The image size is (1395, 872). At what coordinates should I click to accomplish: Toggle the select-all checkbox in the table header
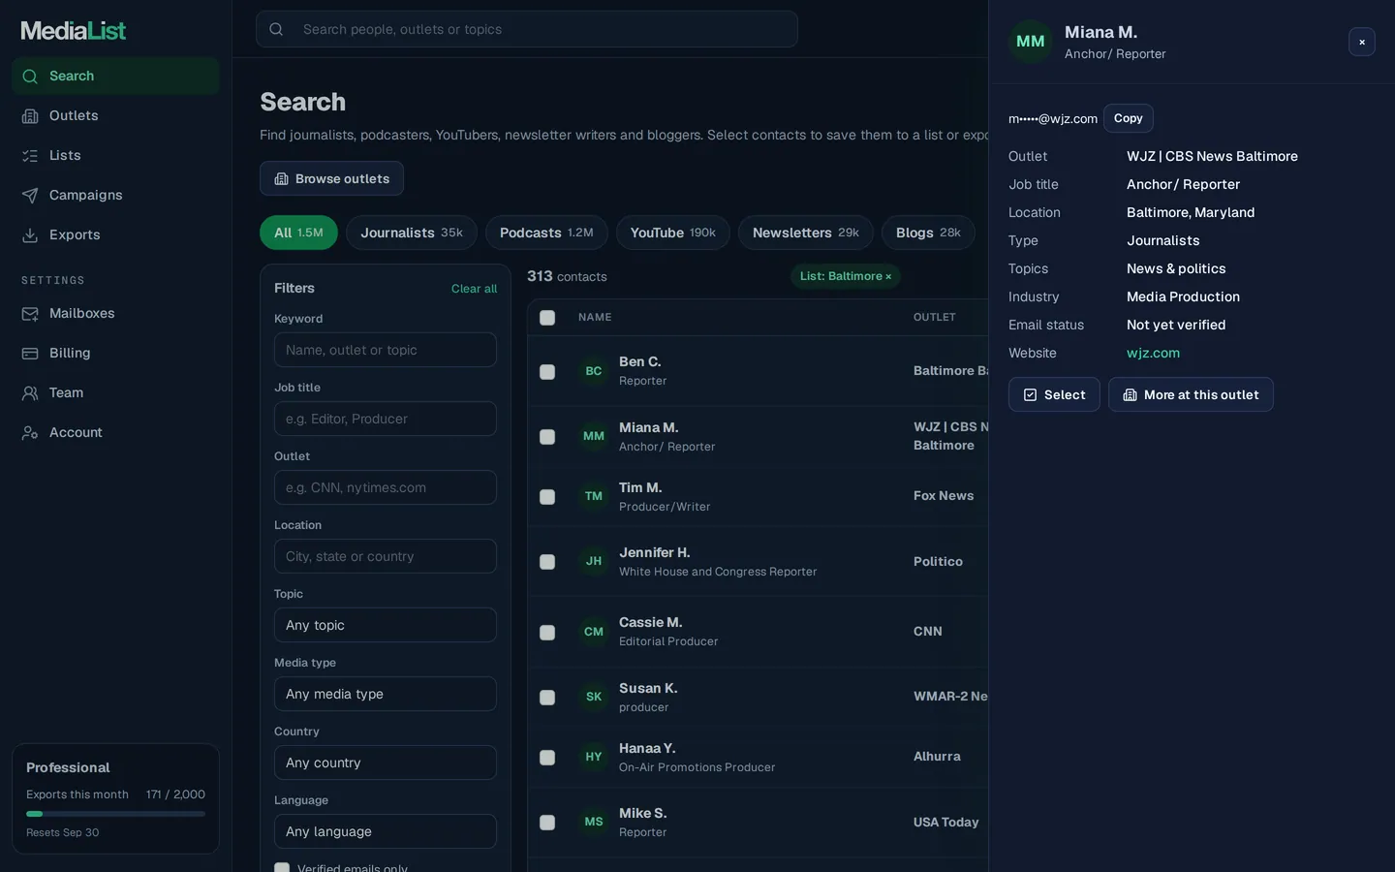[547, 318]
